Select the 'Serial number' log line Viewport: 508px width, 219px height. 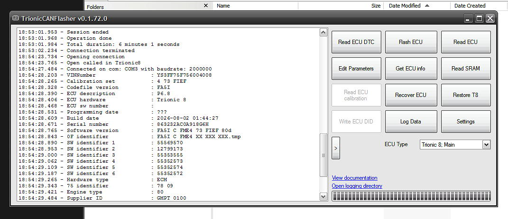(113, 124)
